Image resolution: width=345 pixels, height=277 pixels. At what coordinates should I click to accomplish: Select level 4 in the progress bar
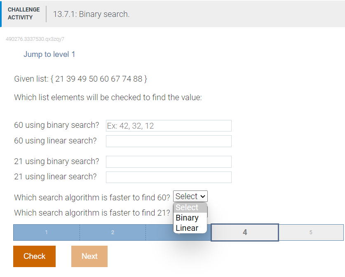click(x=244, y=232)
